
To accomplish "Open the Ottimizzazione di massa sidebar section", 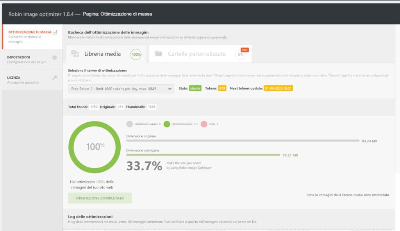I will (x=32, y=37).
